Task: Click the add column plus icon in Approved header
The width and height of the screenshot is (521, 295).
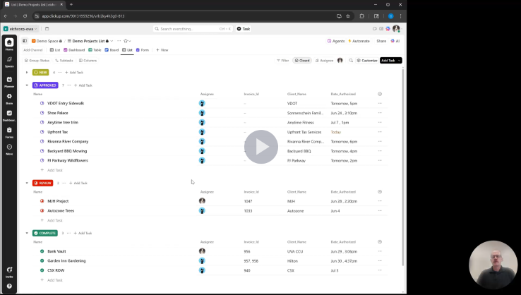Action: pos(380,93)
